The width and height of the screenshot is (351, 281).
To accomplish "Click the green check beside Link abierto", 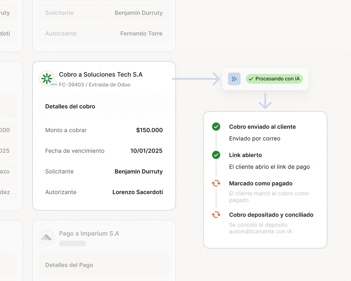I will (216, 155).
